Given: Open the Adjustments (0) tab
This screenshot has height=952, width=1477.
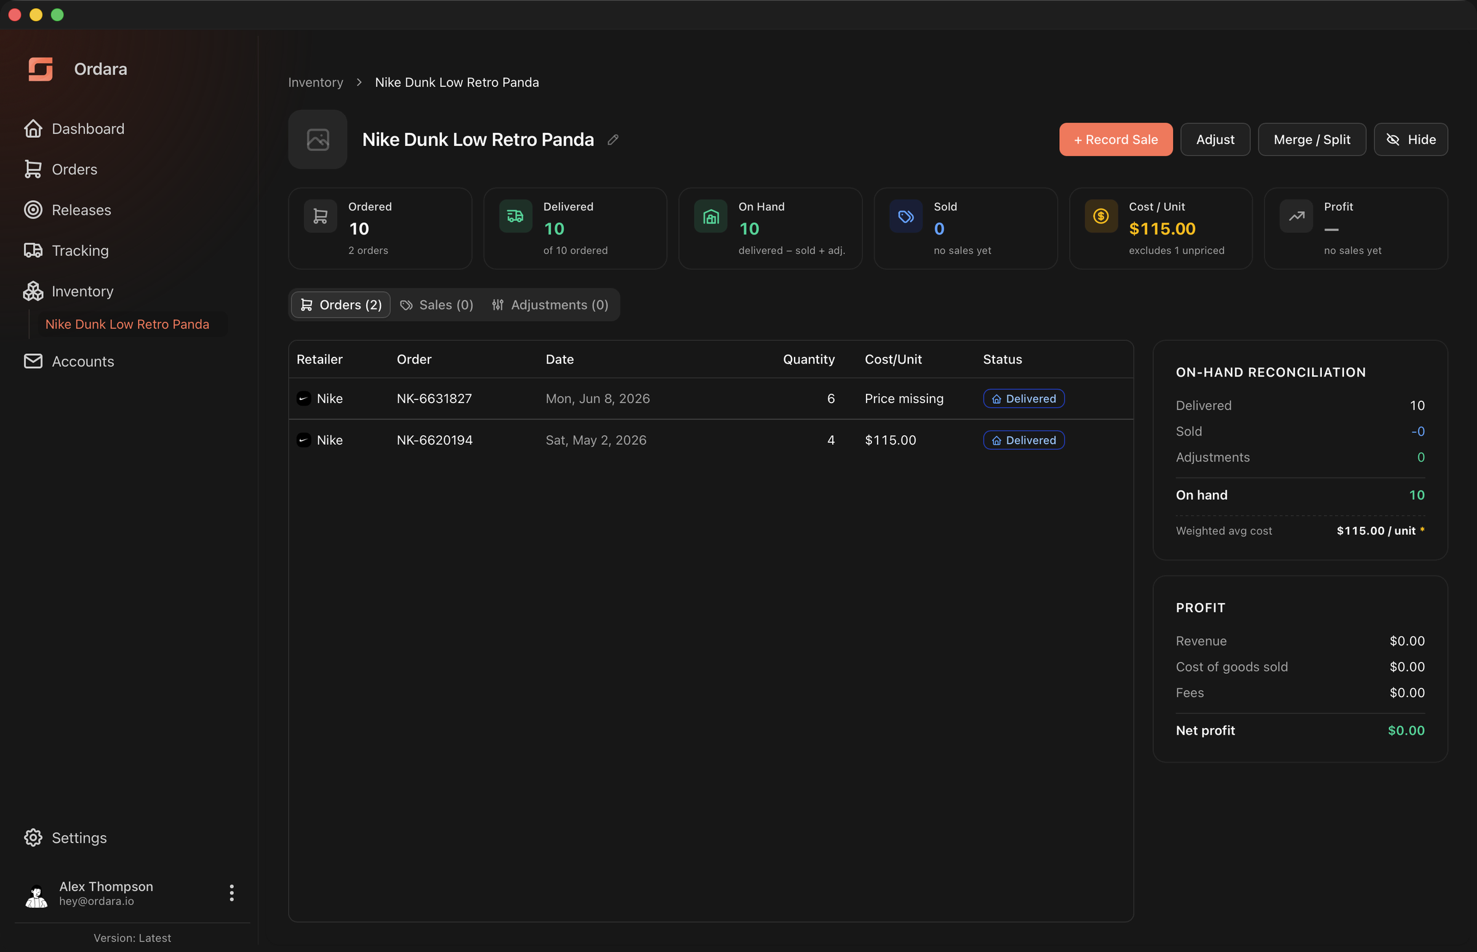Looking at the screenshot, I should [x=550, y=305].
